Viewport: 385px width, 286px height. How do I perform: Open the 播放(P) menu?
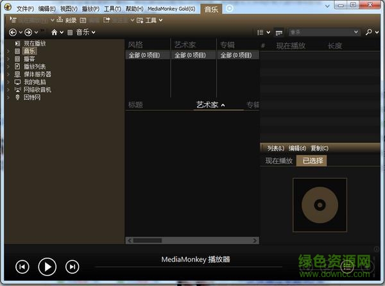tap(90, 9)
